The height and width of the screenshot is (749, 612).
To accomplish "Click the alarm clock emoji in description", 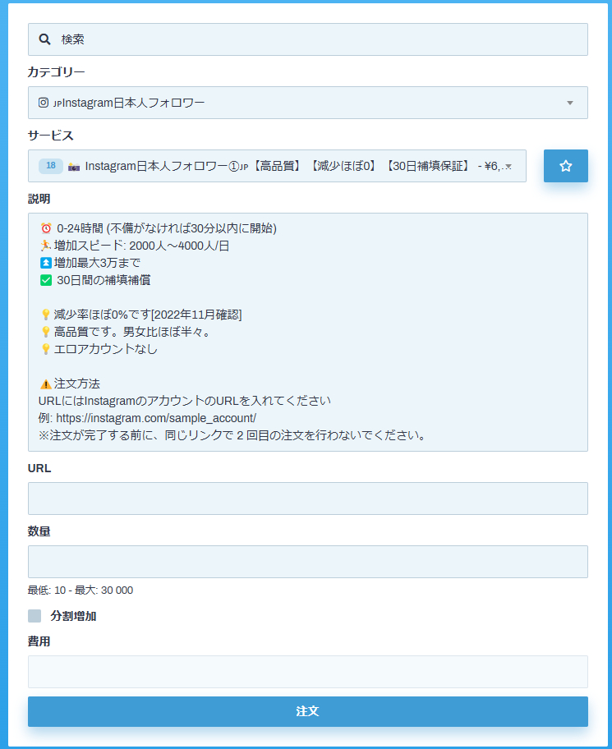I will click(x=46, y=228).
